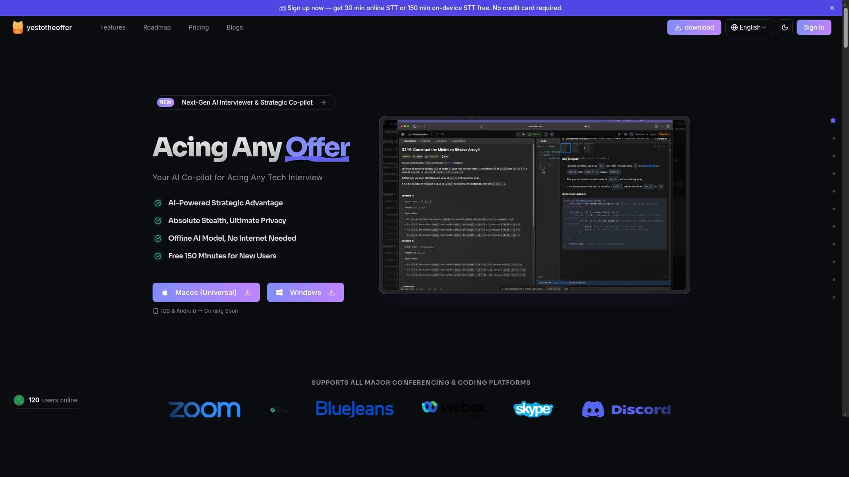The height and width of the screenshot is (477, 849).
Task: Click the small Online platform logo
Action: pyautogui.click(x=279, y=410)
